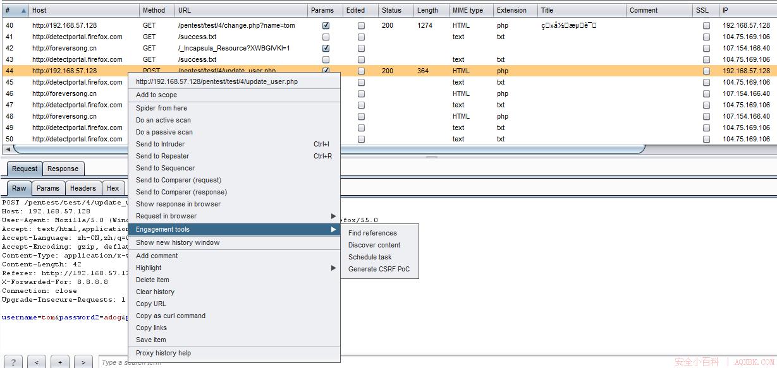Click the horizontal scrollbar left arrow
Image resolution: width=777 pixels, height=368 pixels.
[x=7, y=150]
